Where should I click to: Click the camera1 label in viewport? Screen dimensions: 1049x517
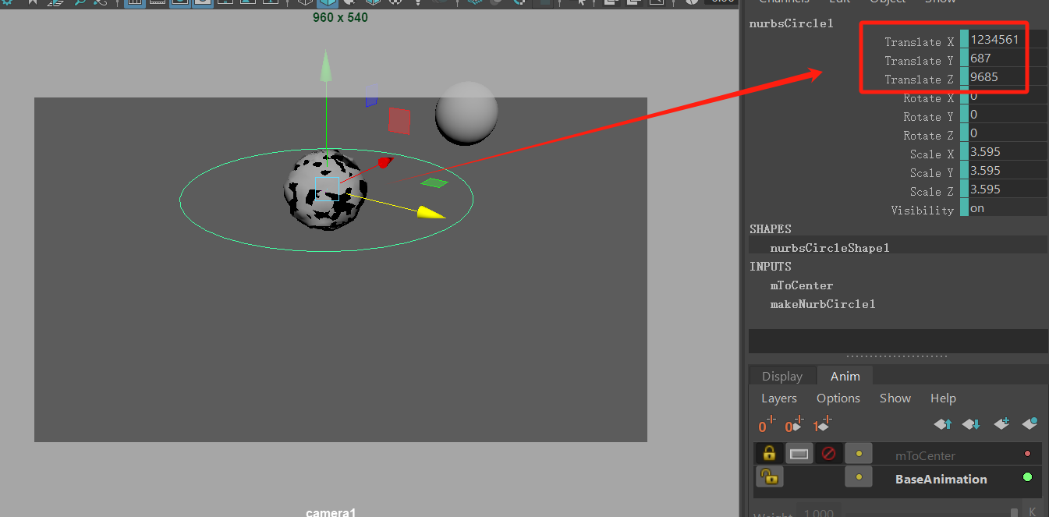pyautogui.click(x=331, y=512)
